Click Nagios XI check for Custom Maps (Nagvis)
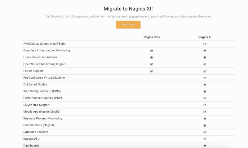248x148 pixels. tap(205, 125)
